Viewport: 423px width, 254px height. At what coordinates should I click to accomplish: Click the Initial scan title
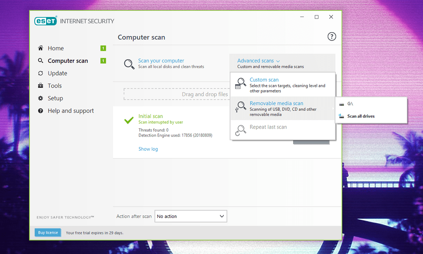point(151,116)
